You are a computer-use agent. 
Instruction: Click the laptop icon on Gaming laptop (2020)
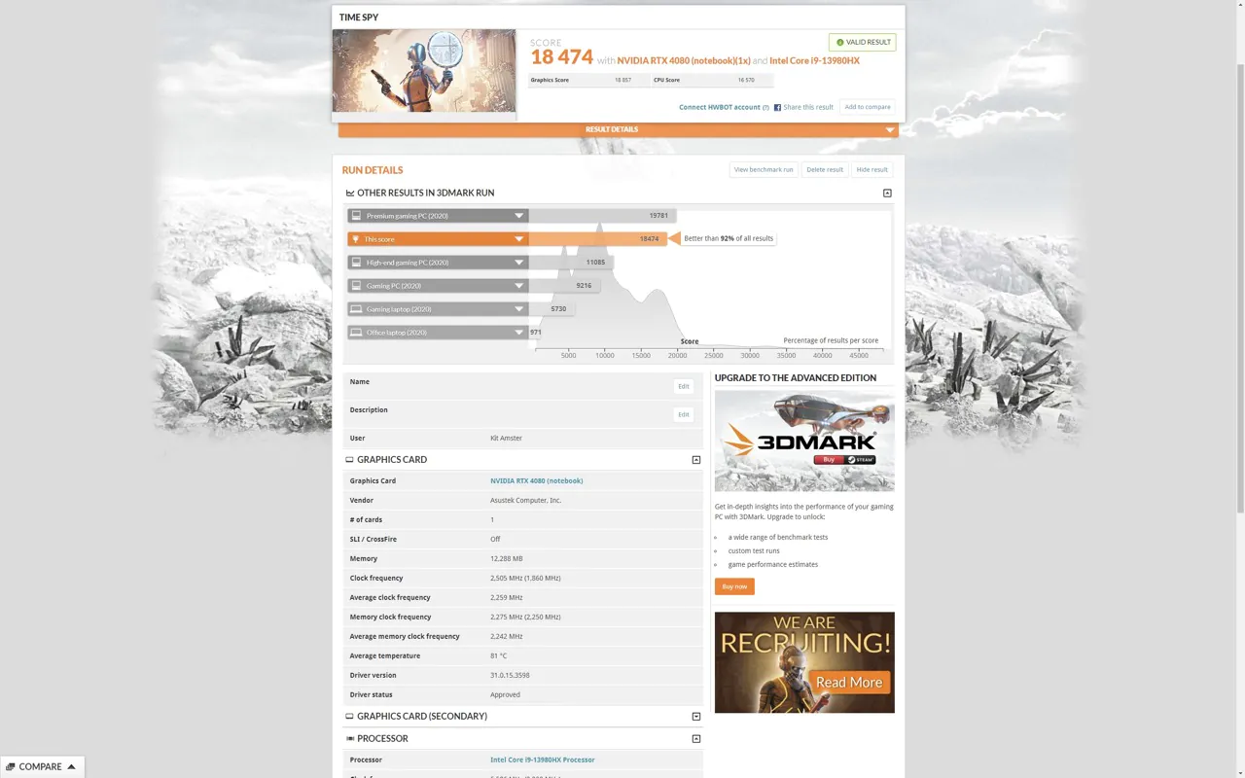356,309
